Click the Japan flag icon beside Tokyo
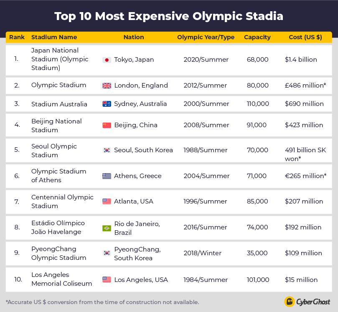This screenshot has width=338, height=312. [107, 60]
